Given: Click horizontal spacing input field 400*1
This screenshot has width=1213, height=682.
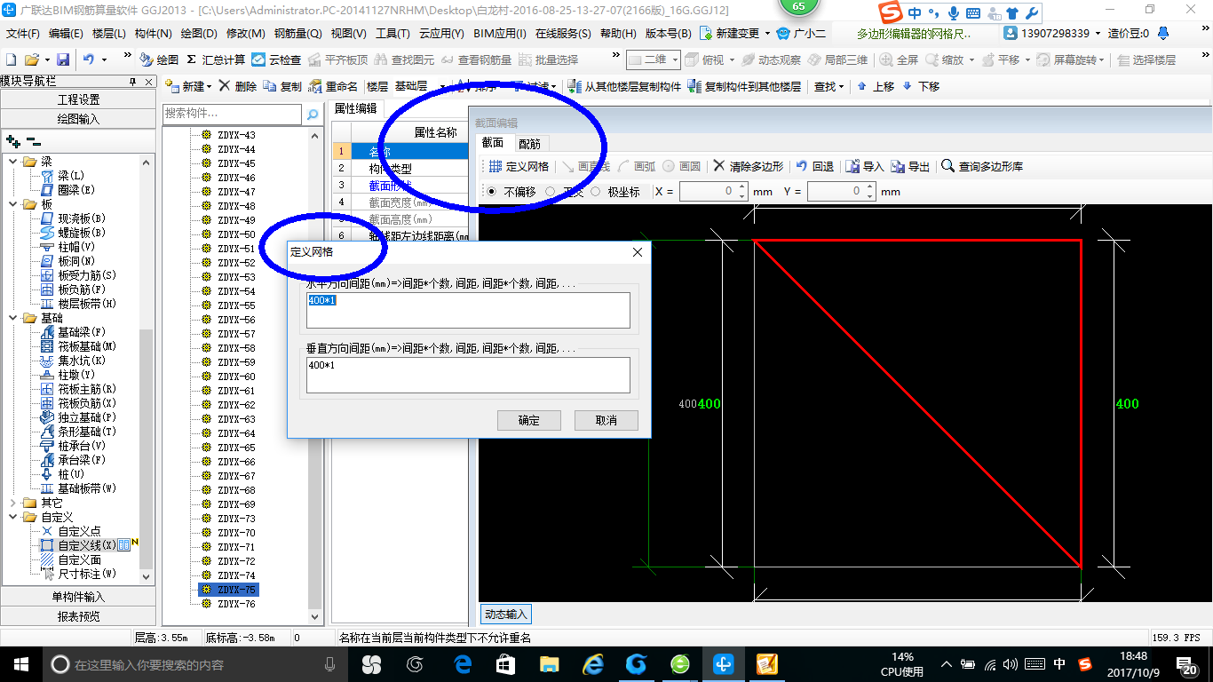Looking at the screenshot, I should (x=468, y=311).
